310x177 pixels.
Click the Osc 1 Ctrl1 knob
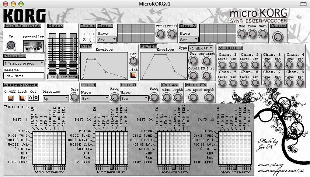[160, 34]
